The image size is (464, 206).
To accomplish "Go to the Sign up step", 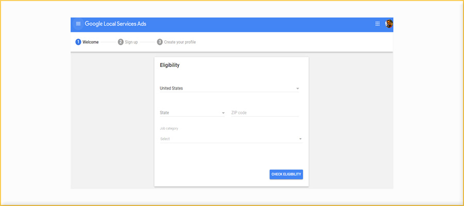I will [x=128, y=42].
